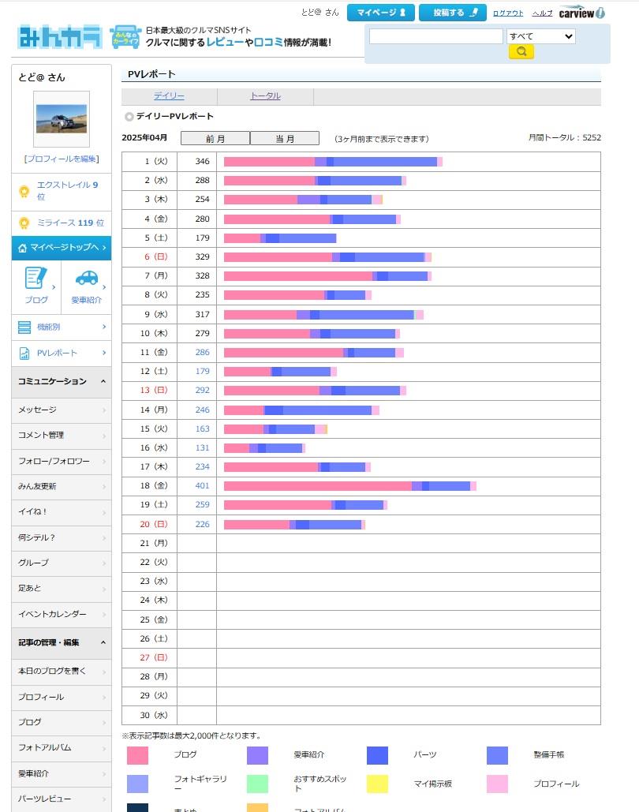Viewport: 639px width, 812px height.
Task: Open the ヘルプ link
Action: pyautogui.click(x=542, y=13)
